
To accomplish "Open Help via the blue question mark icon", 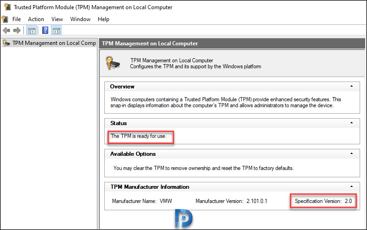I will [45, 30].
